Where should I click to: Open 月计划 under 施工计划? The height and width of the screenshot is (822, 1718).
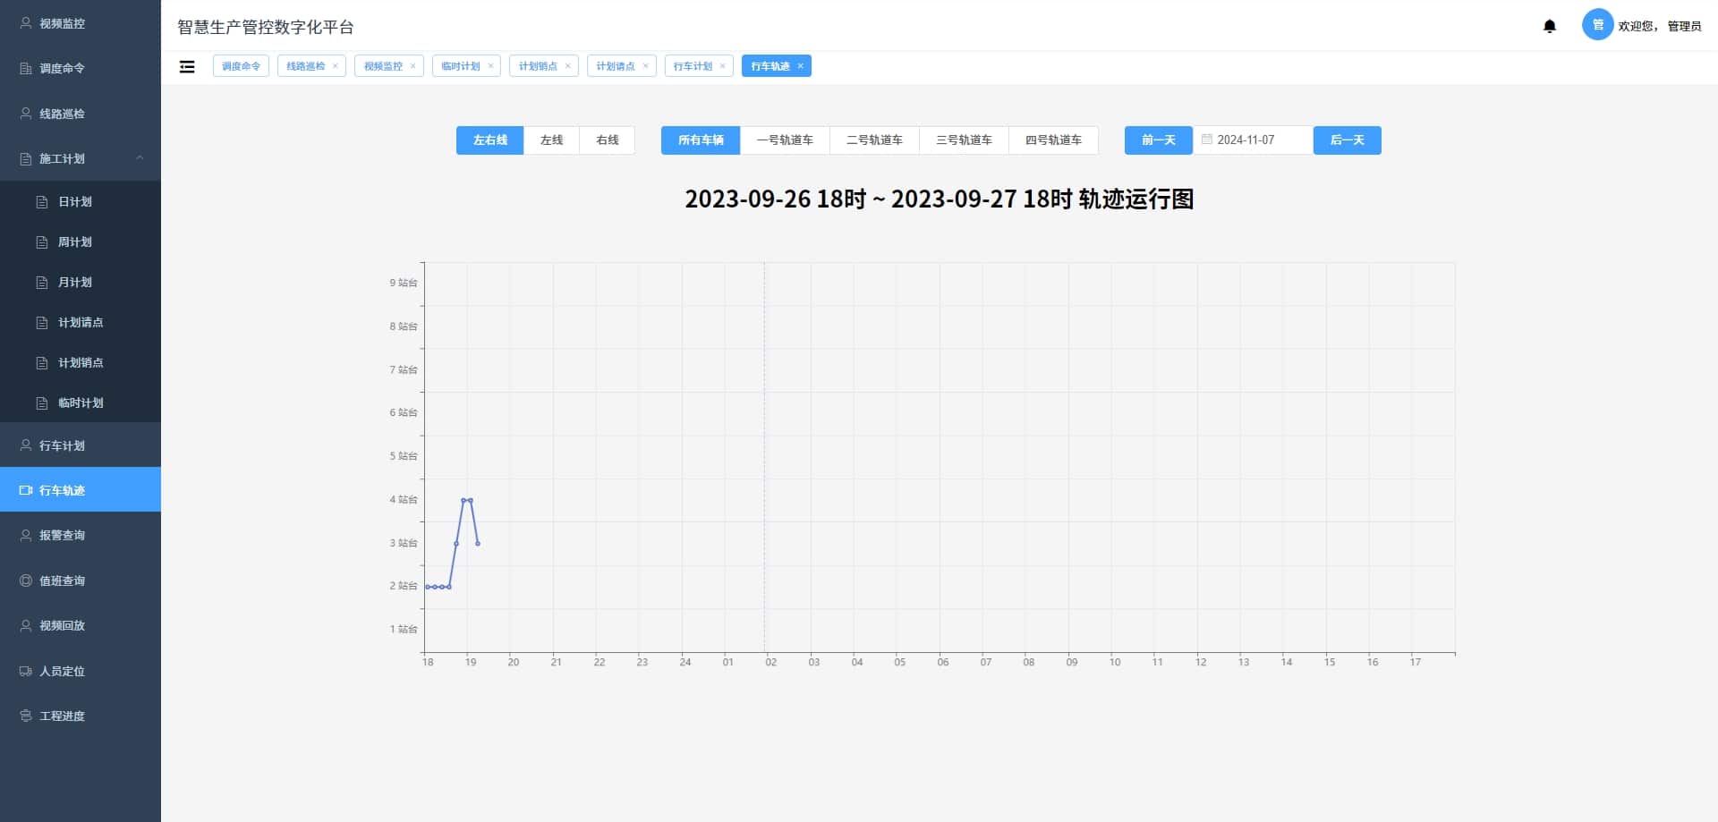(81, 282)
